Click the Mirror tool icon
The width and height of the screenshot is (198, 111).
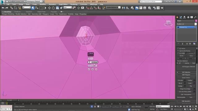123,8
